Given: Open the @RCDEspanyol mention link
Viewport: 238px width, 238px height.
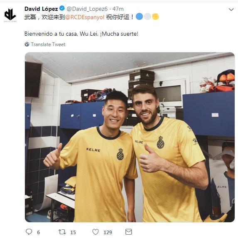Looking at the screenshot, I should [x=85, y=17].
